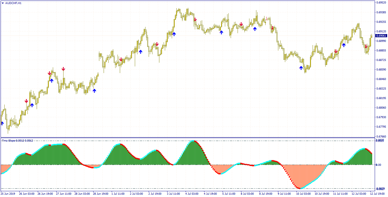Click the 9 Jul 11:00 time label

pos(284,194)
